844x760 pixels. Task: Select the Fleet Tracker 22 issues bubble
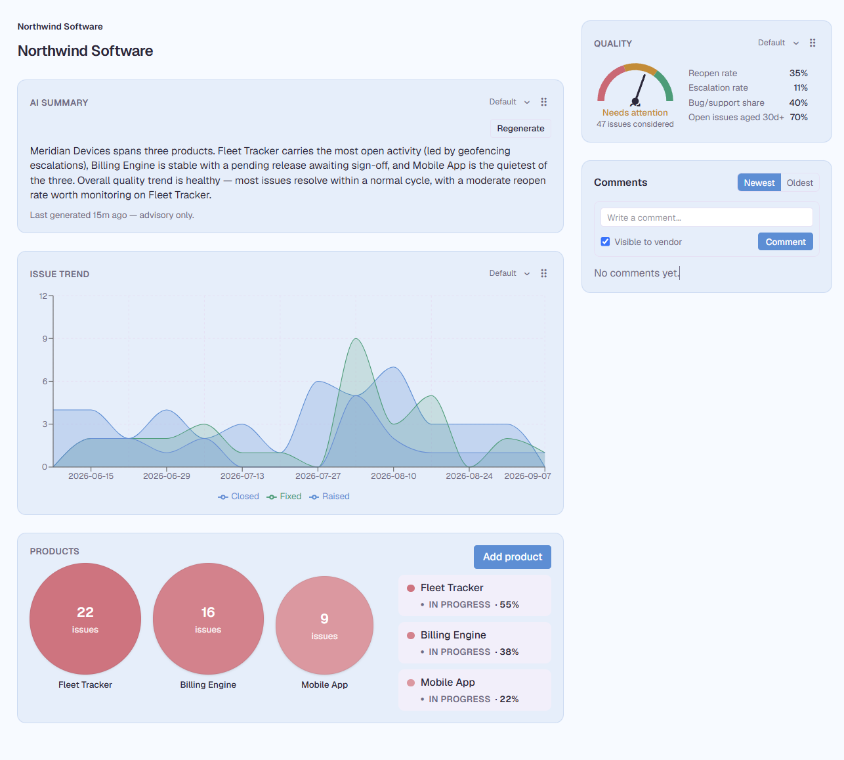click(85, 619)
